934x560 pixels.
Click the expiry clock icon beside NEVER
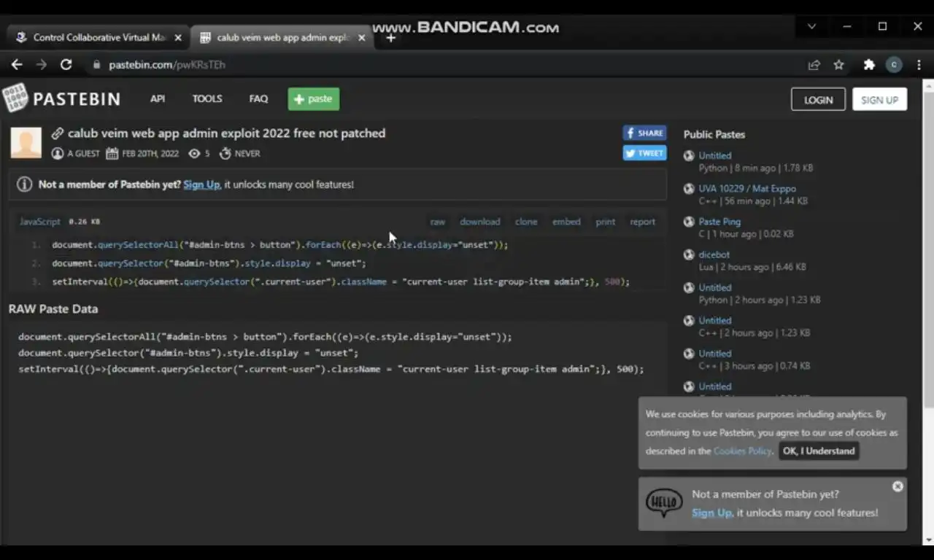(225, 154)
